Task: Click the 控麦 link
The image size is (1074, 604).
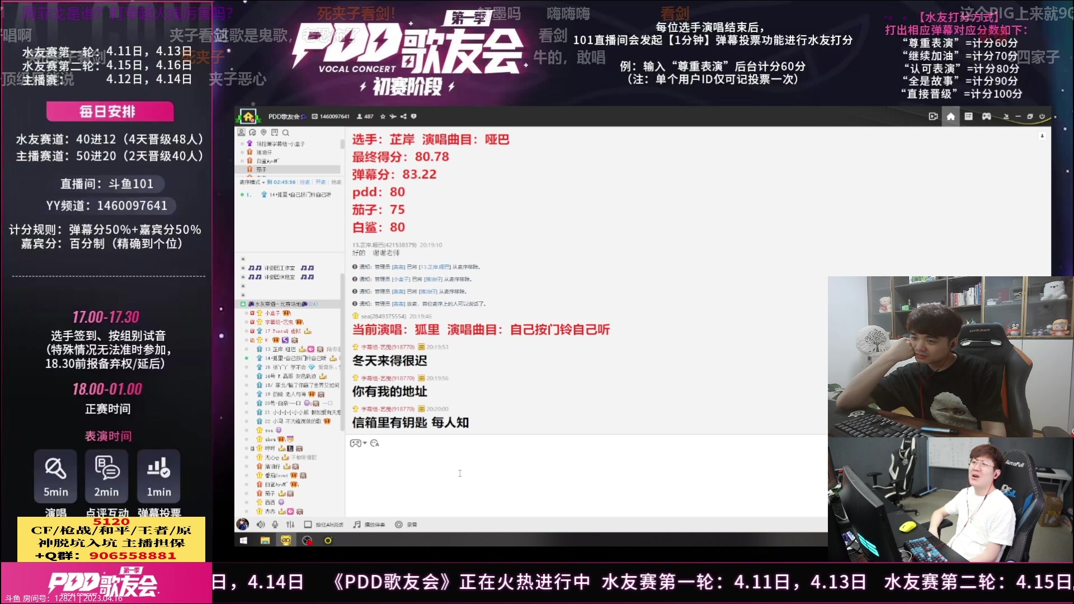Action: (x=304, y=182)
